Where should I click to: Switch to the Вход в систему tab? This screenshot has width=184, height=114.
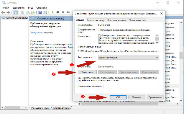coord(96,20)
